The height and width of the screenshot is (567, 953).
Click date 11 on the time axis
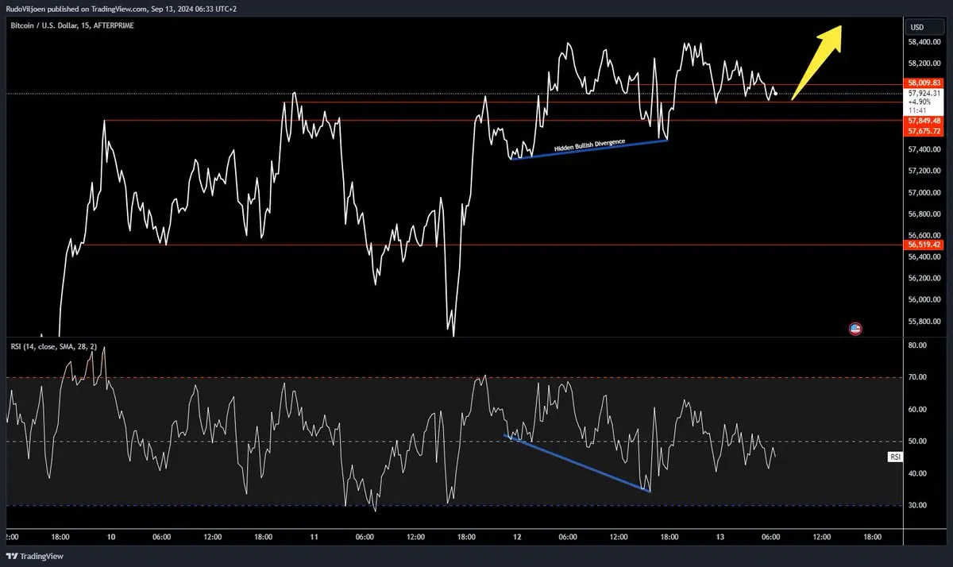point(314,538)
